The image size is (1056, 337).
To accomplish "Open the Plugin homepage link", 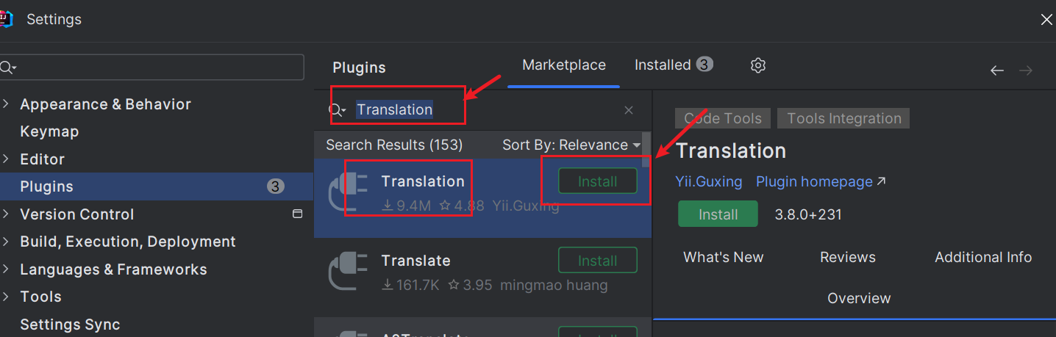I will pyautogui.click(x=821, y=182).
